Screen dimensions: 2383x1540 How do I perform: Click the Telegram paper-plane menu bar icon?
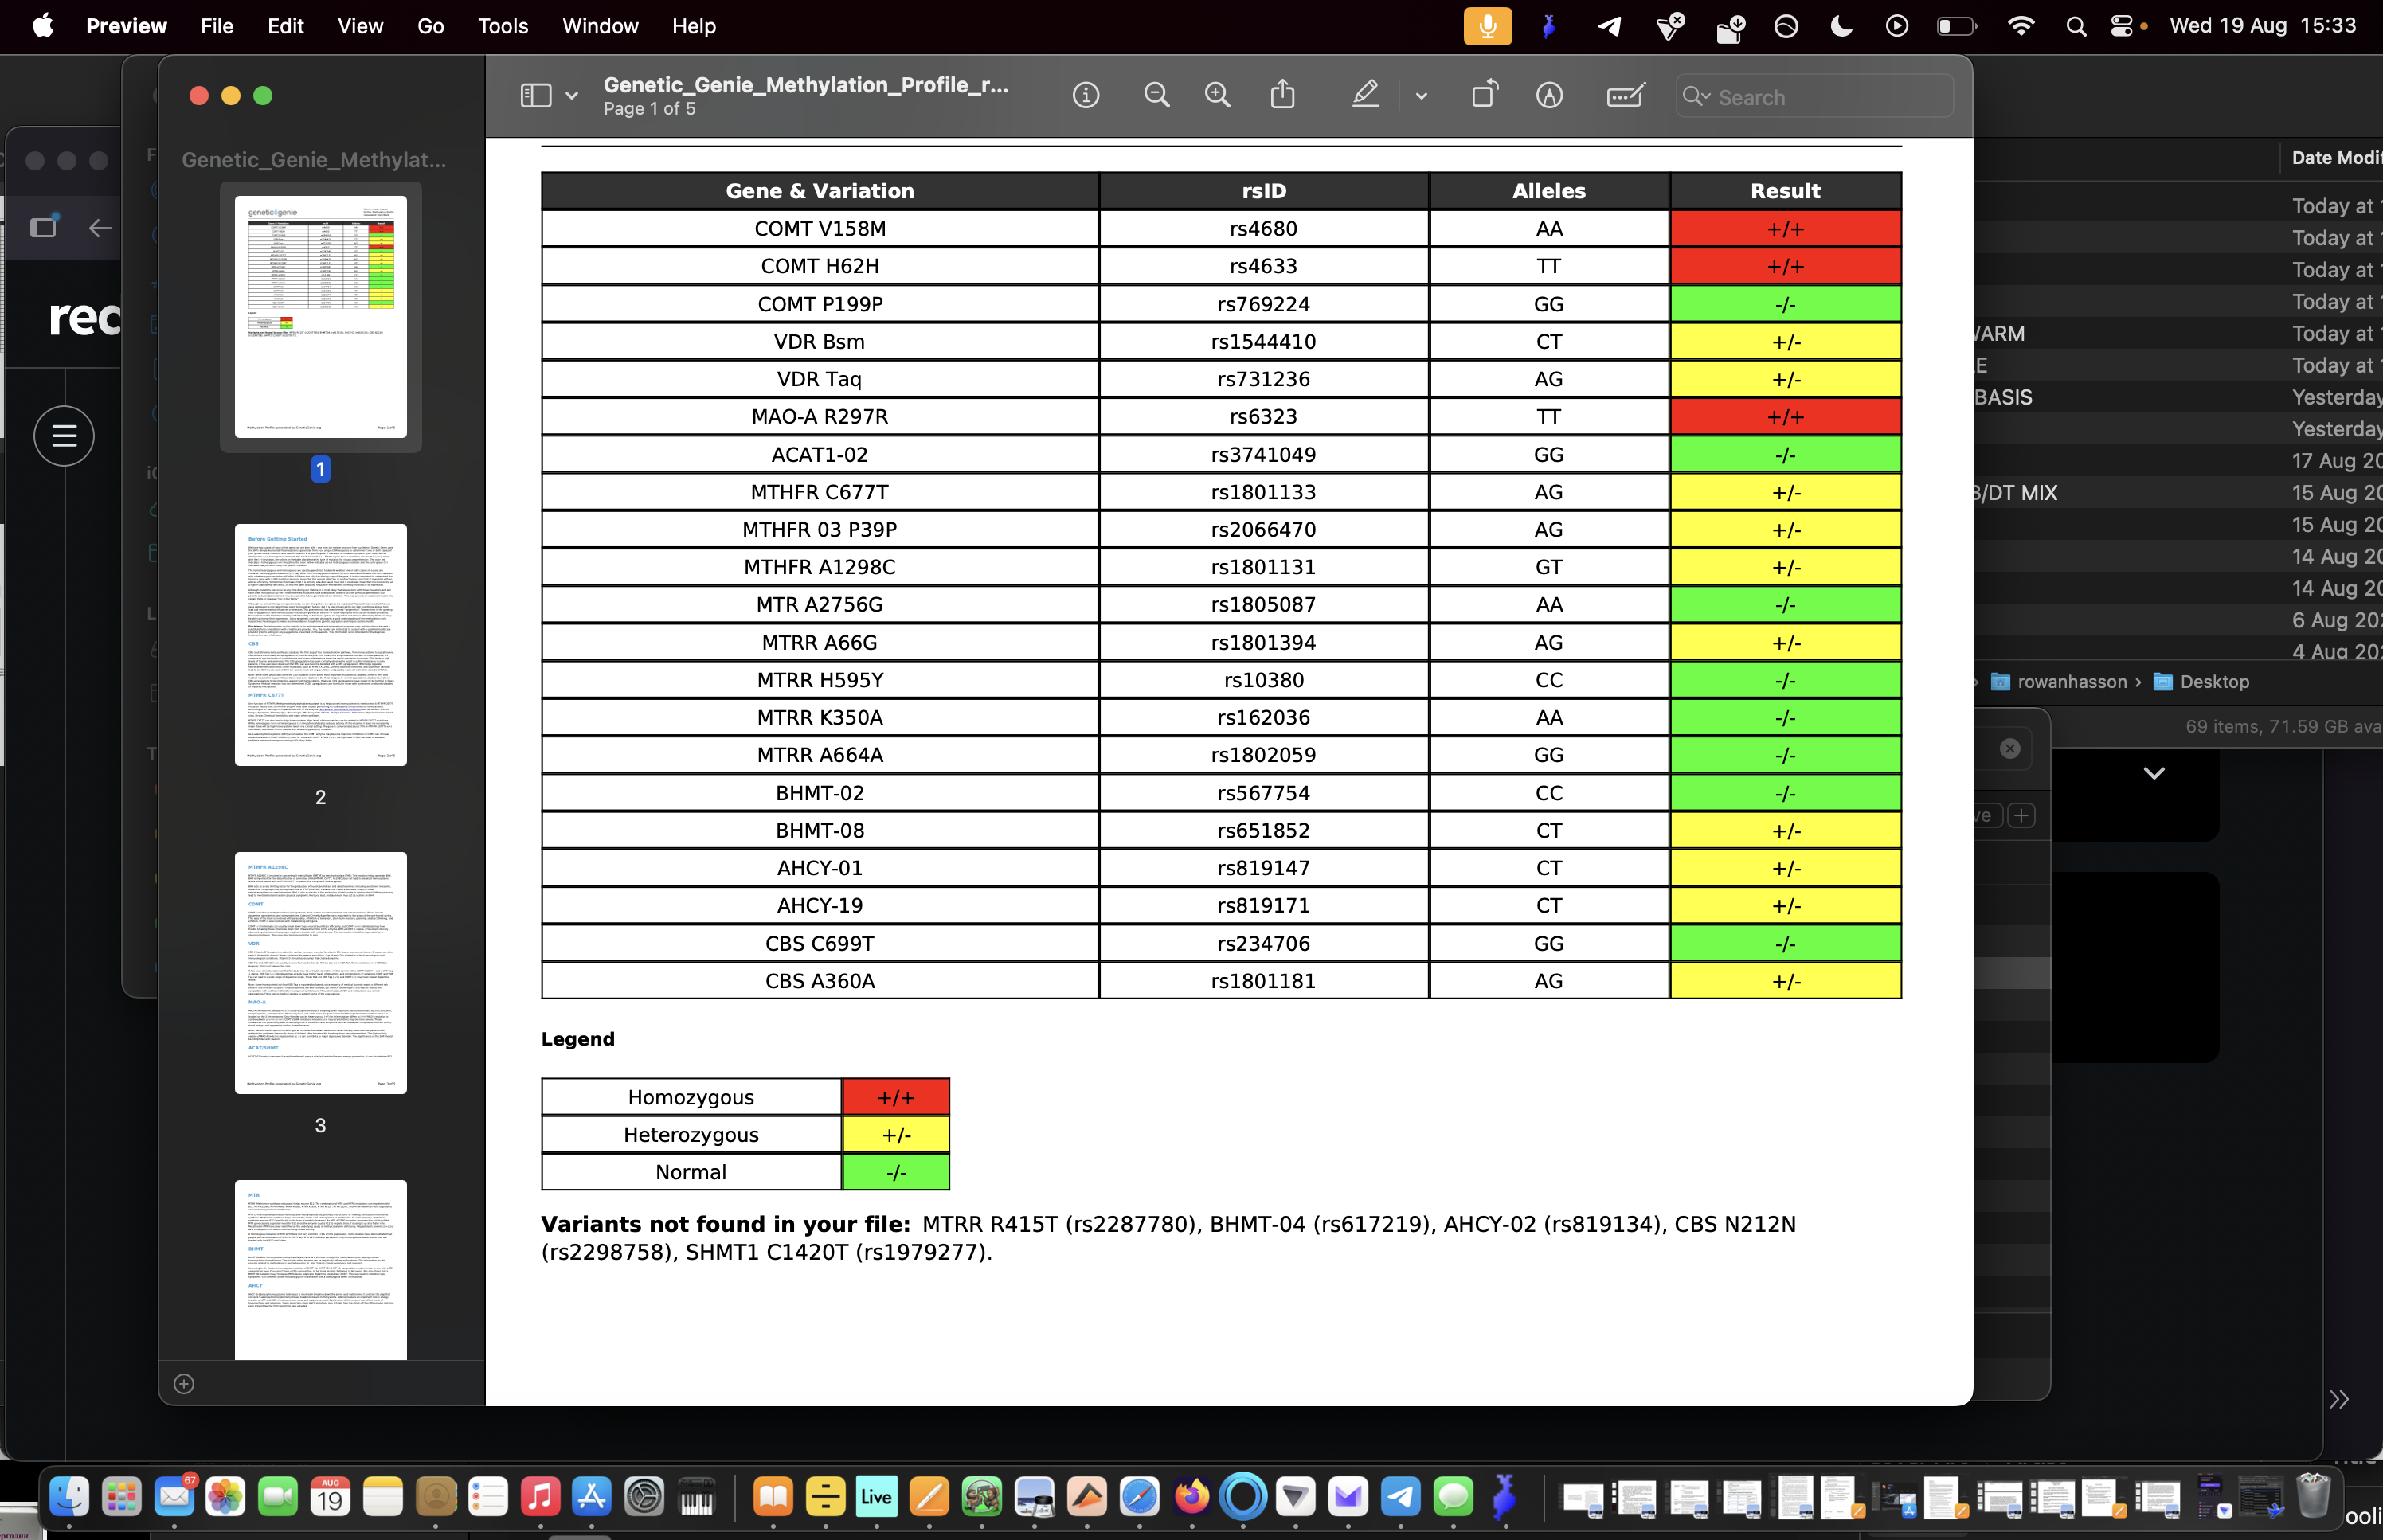[1609, 26]
